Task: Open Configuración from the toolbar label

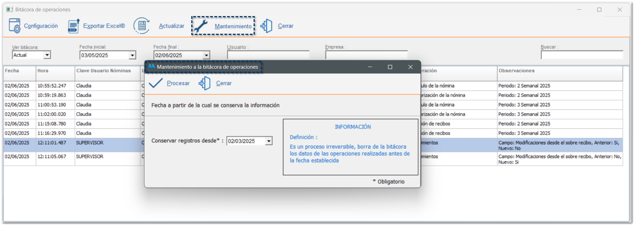Action: [41, 26]
